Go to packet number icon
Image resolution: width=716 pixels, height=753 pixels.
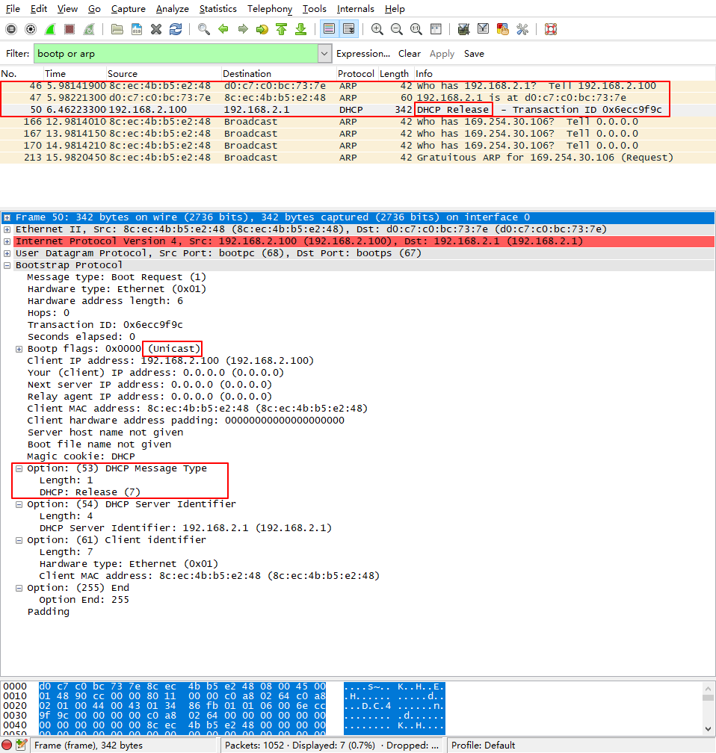click(x=262, y=29)
